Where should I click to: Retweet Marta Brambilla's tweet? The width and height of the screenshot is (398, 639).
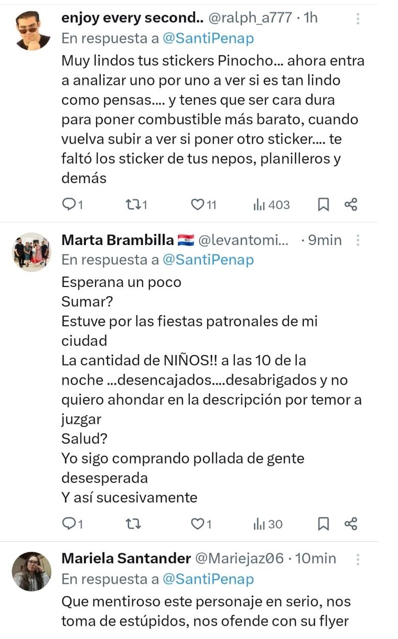(x=133, y=524)
